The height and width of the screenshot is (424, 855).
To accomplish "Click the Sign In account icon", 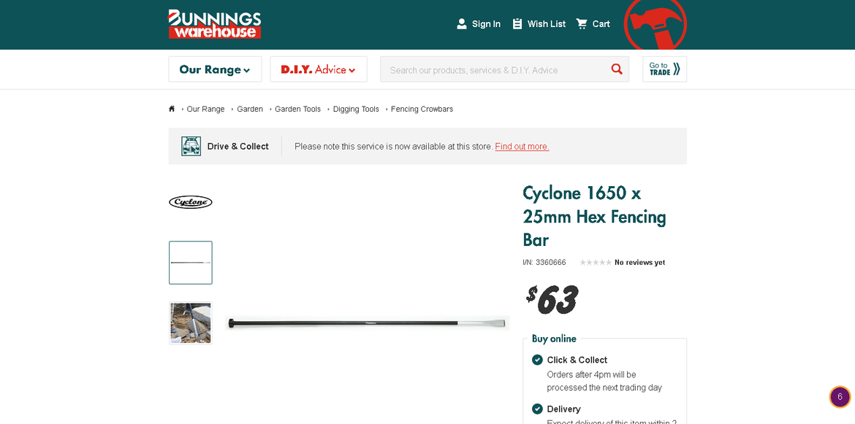I will tap(460, 23).
